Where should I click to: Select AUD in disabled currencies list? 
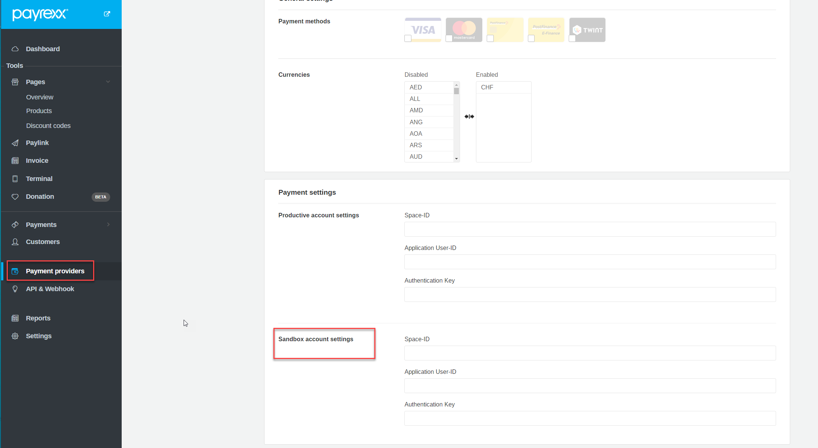[416, 157]
